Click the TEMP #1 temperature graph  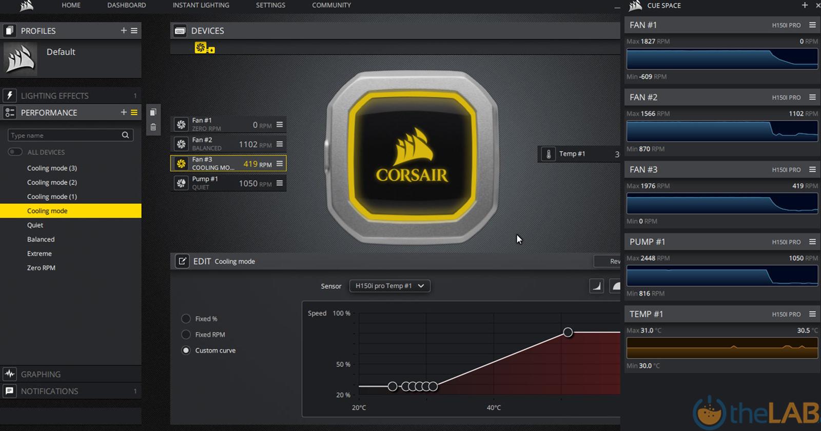722,348
